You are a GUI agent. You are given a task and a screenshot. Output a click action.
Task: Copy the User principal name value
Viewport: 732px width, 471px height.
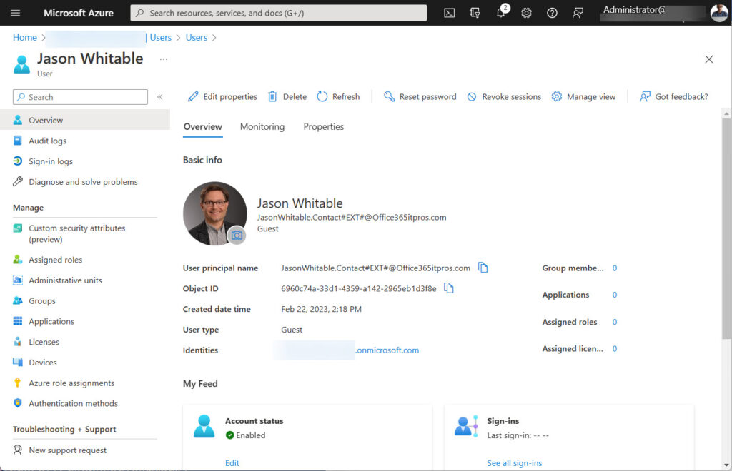483,268
